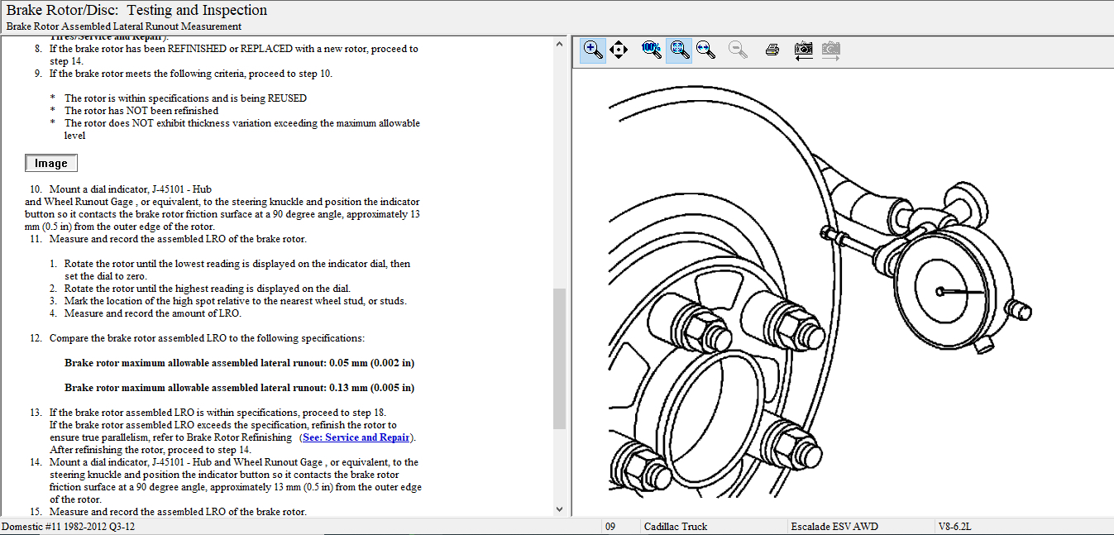Click 'Cadillac Truck' in the status bar
This screenshot has height=535, width=1114.
(x=676, y=527)
